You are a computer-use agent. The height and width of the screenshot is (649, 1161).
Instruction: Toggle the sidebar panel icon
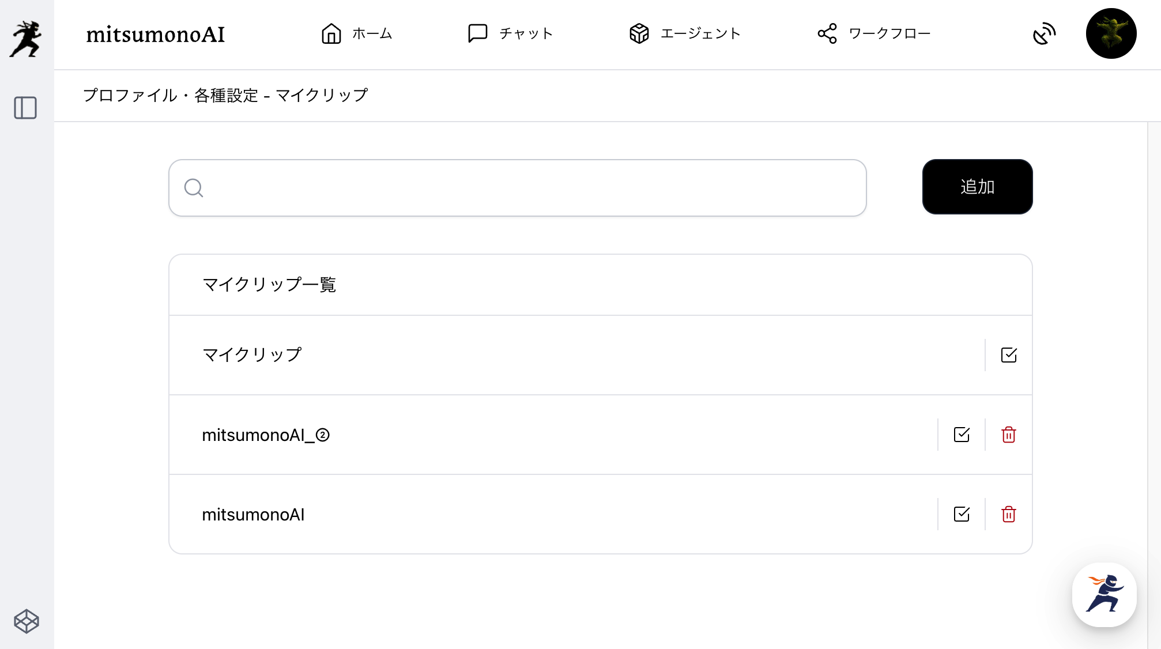point(25,108)
